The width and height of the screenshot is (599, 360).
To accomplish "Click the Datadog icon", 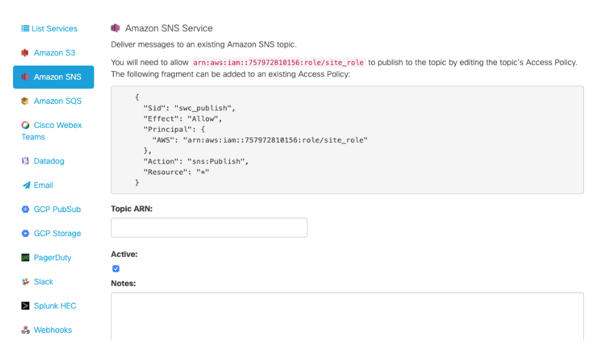I will coord(25,161).
